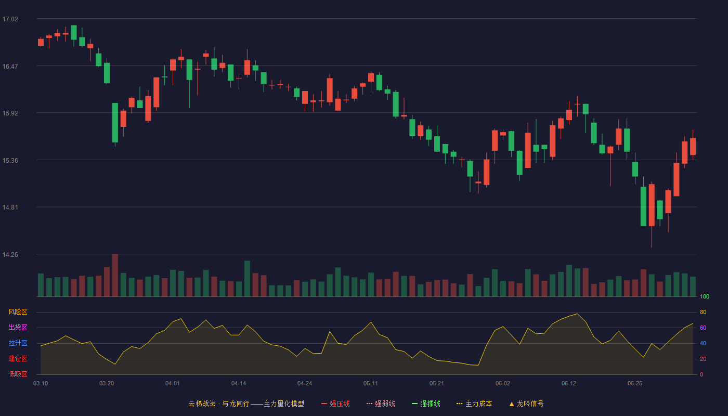Click the 04-01 date label
The image size is (728, 416).
tap(173, 383)
